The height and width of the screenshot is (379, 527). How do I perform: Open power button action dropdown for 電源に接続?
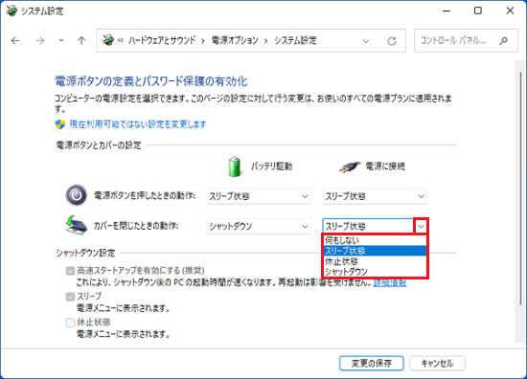(x=375, y=196)
